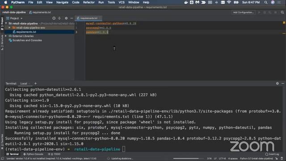Hide the Project panel with minus icon

(71, 18)
